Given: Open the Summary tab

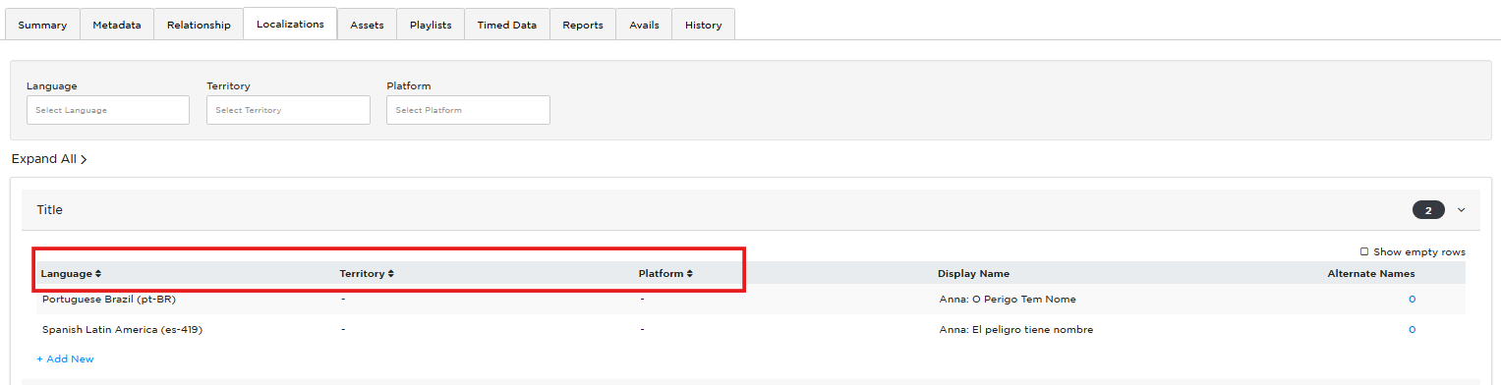Looking at the screenshot, I should pyautogui.click(x=42, y=25).
